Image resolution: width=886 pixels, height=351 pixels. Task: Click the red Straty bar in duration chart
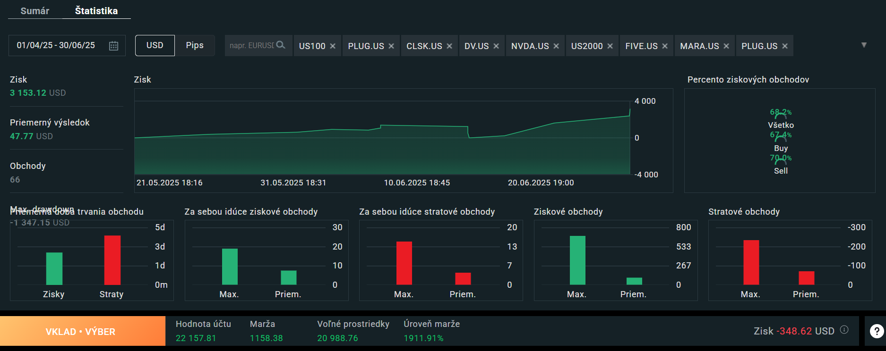(x=112, y=260)
